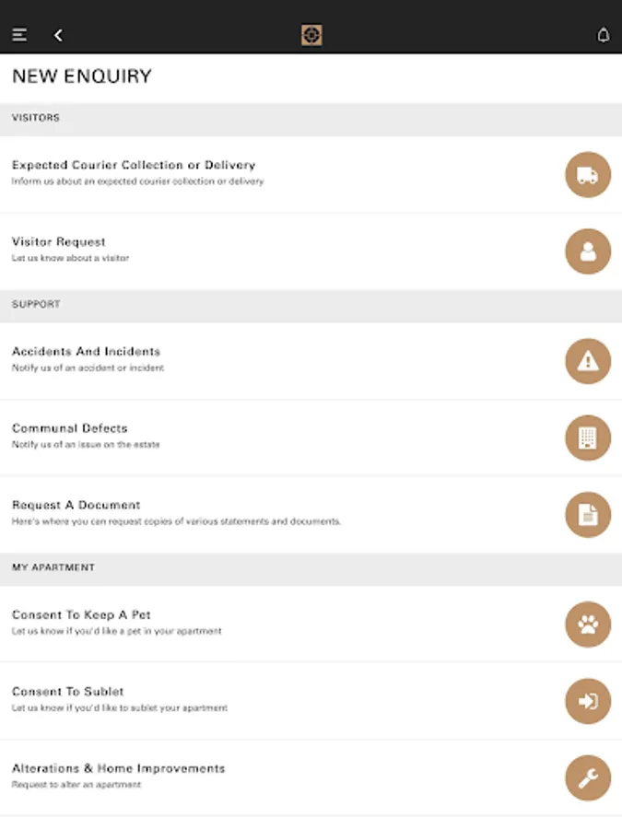Click the visitor person icon
The height and width of the screenshot is (829, 622).
tap(587, 251)
